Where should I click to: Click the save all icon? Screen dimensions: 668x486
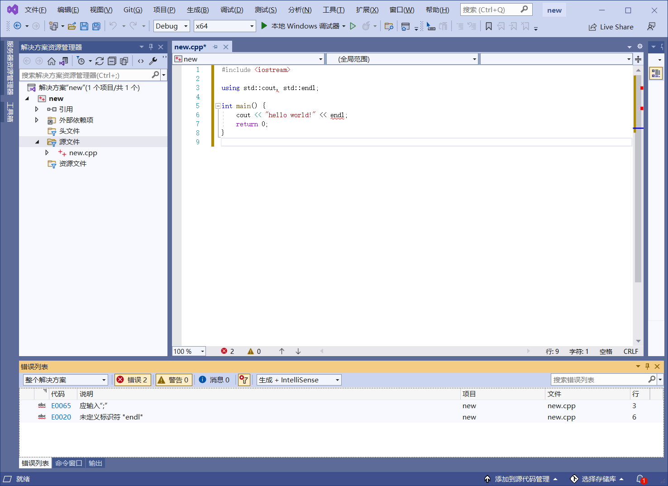96,26
